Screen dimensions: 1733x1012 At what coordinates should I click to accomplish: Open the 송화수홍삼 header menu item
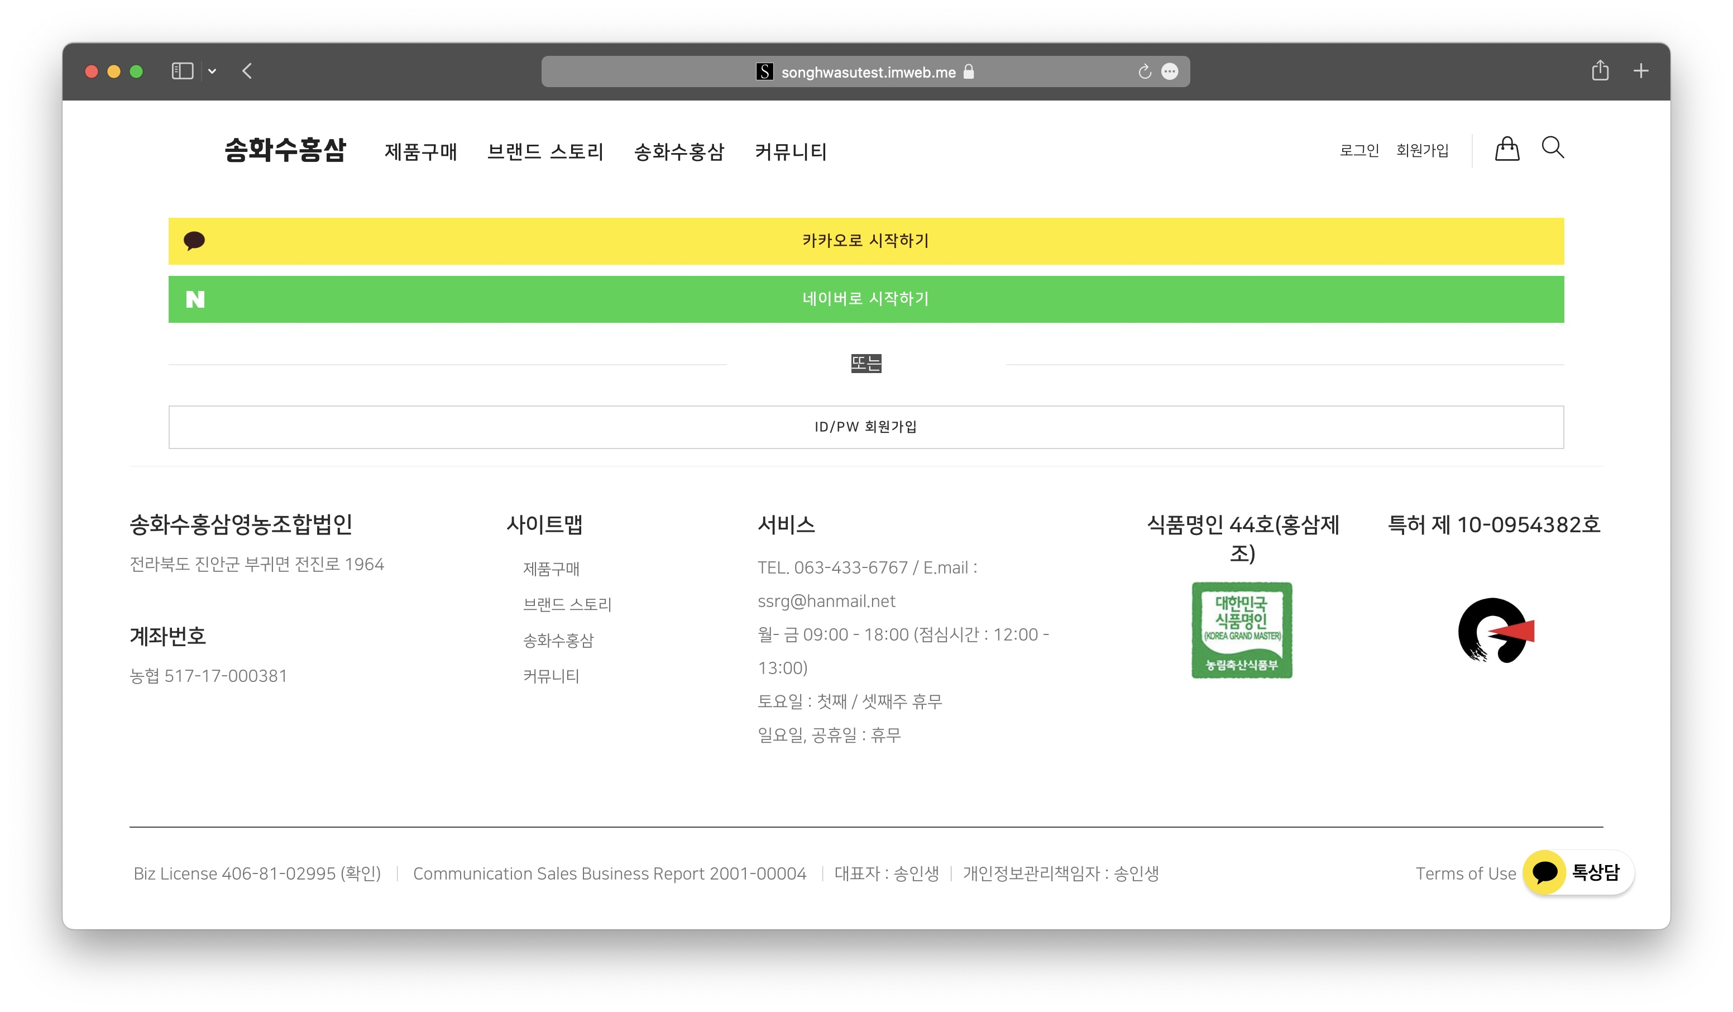[x=679, y=151]
